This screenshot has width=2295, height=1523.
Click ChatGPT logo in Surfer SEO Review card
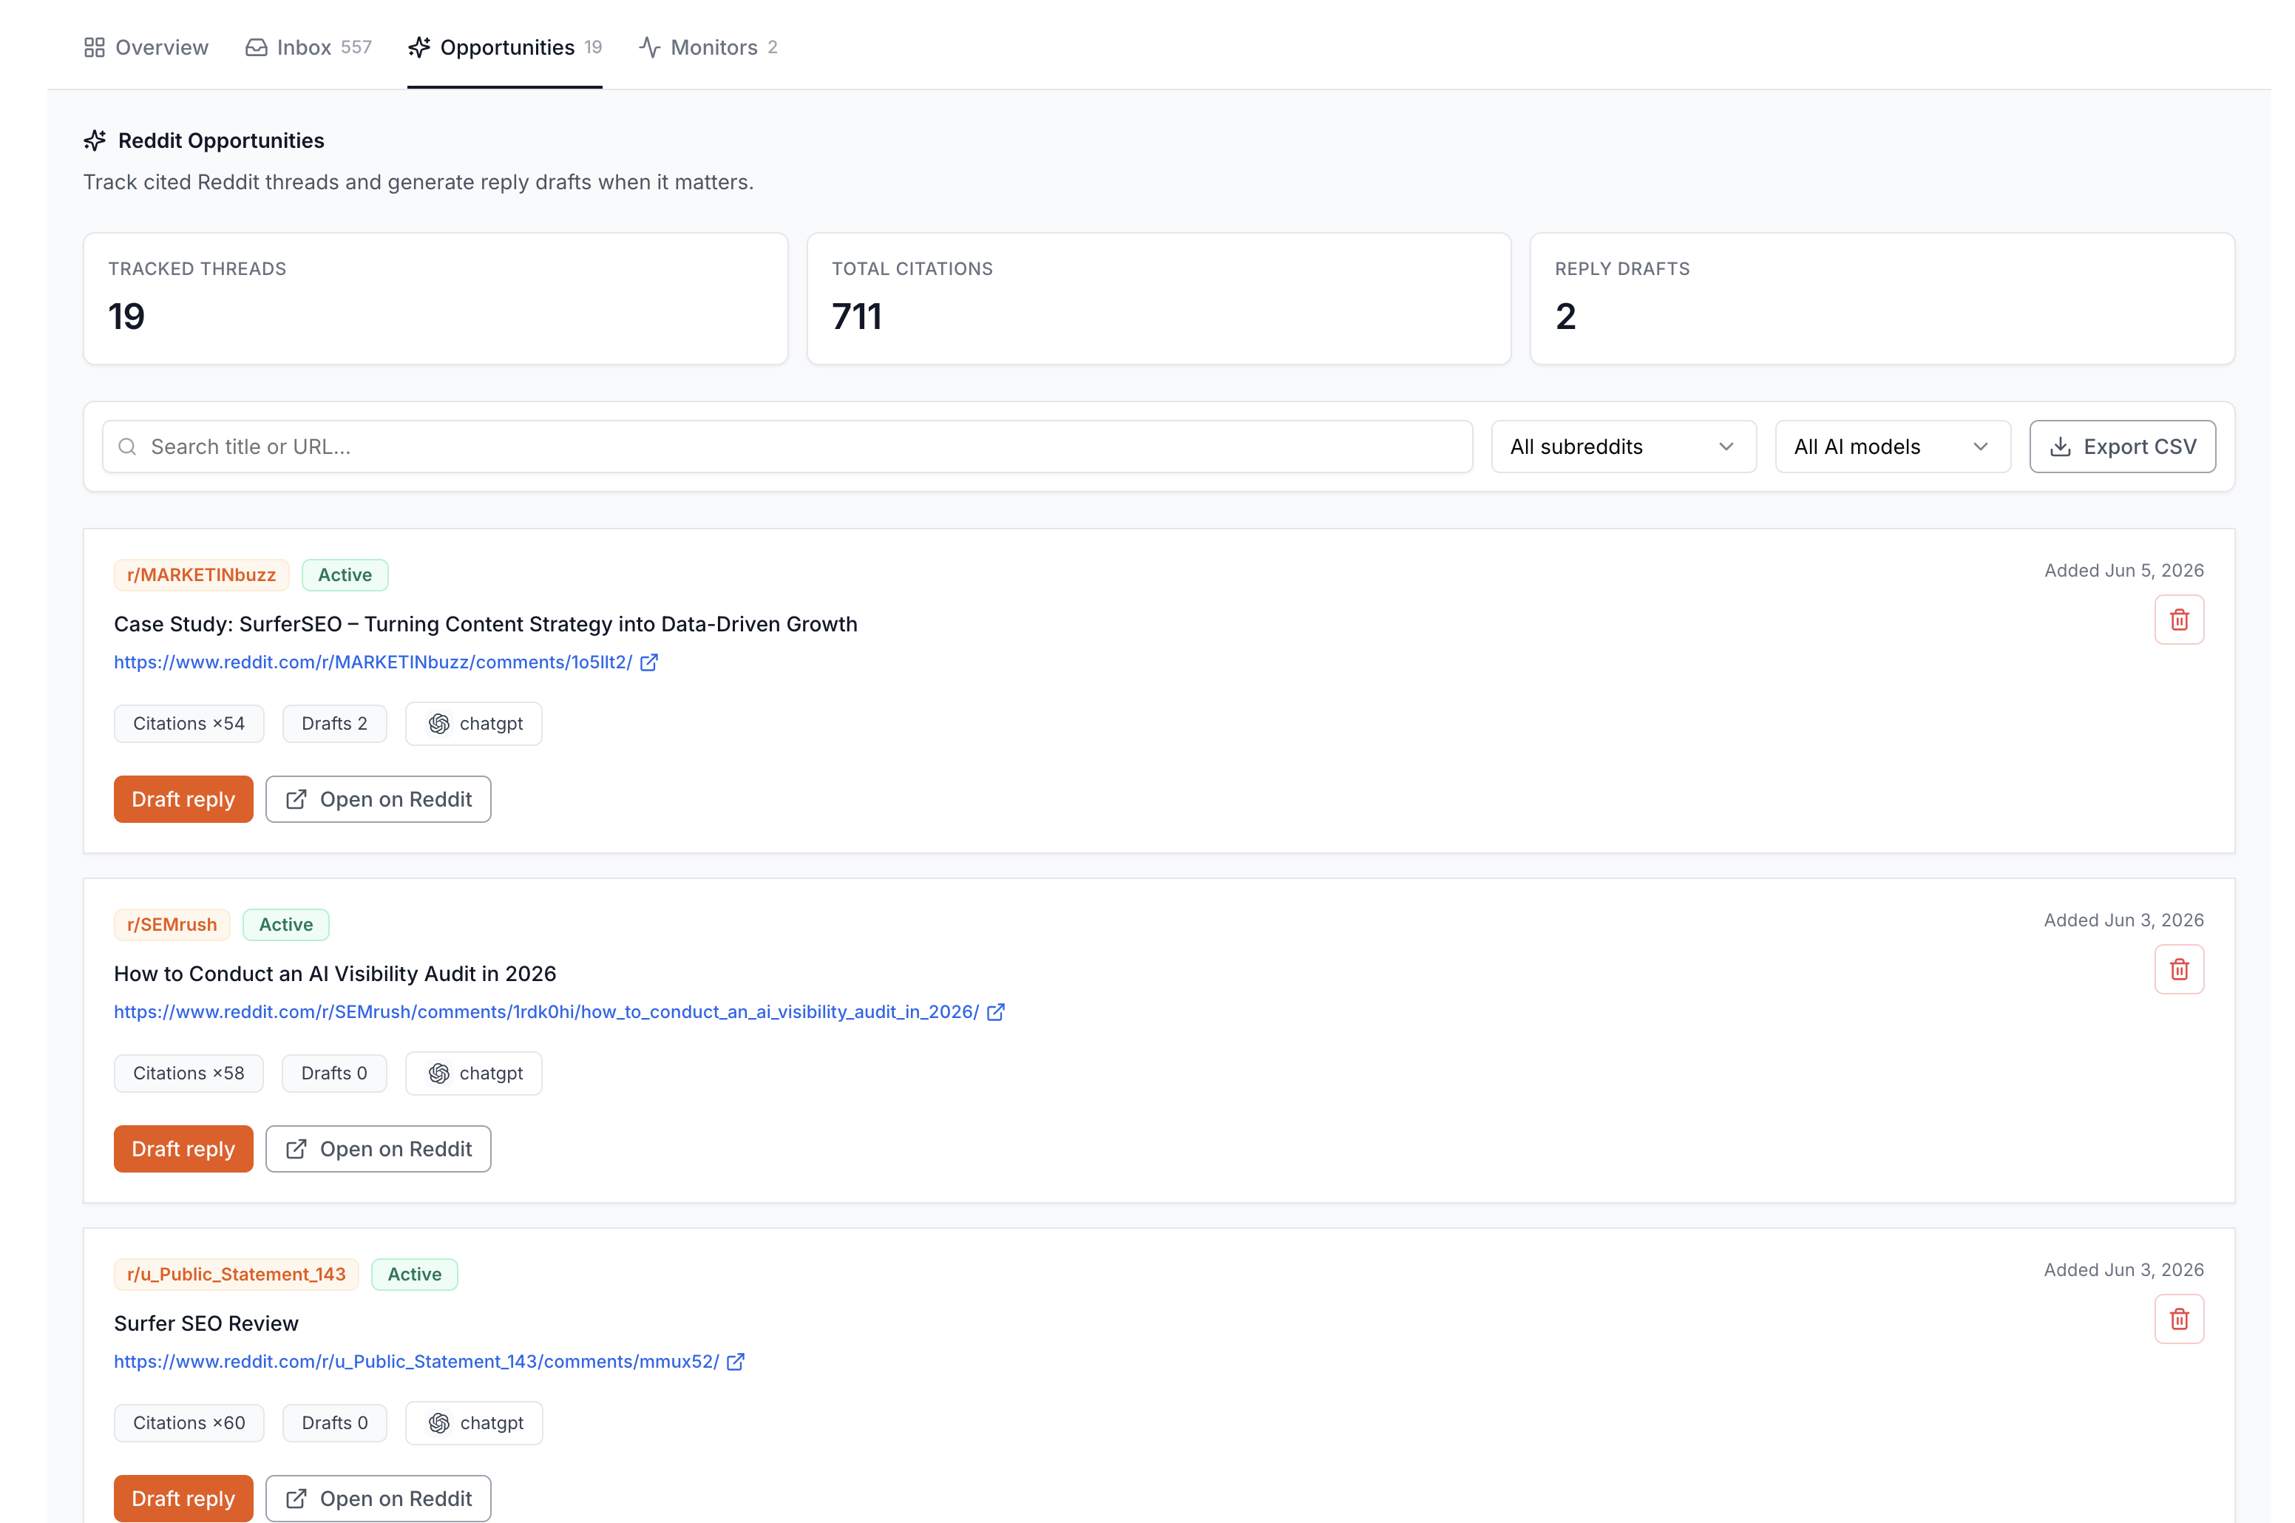[x=439, y=1423]
